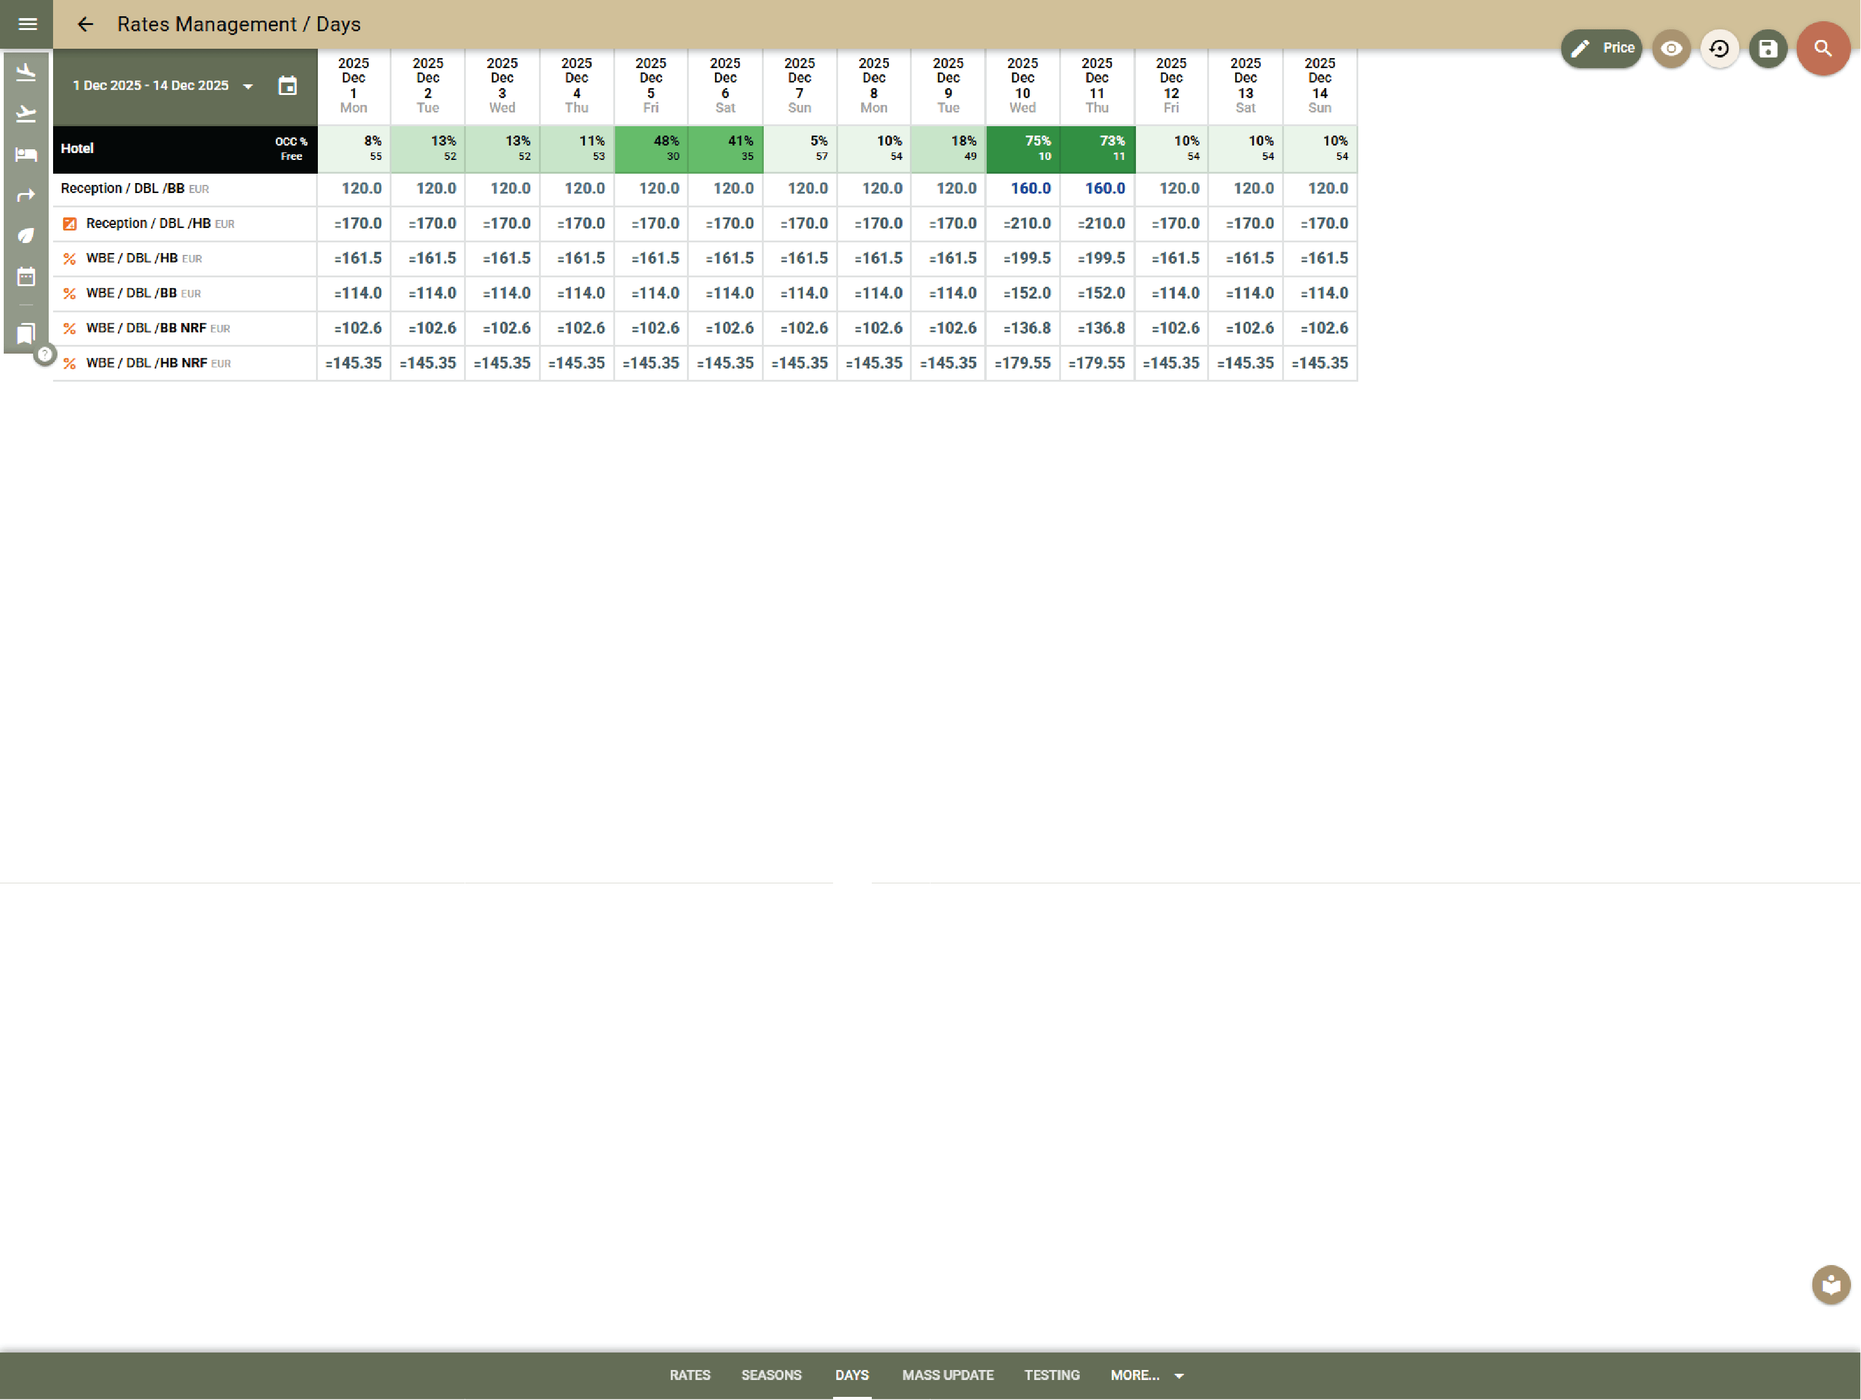Open the bookmarks icon in the sidebar
The width and height of the screenshot is (1861, 1400).
tap(26, 334)
